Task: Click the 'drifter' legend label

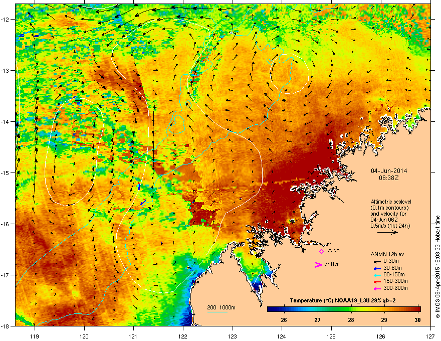Action: [332, 264]
